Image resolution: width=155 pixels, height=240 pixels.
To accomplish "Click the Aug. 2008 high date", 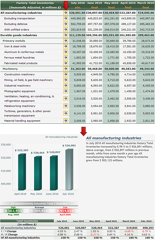I will [x=13, y=215].
